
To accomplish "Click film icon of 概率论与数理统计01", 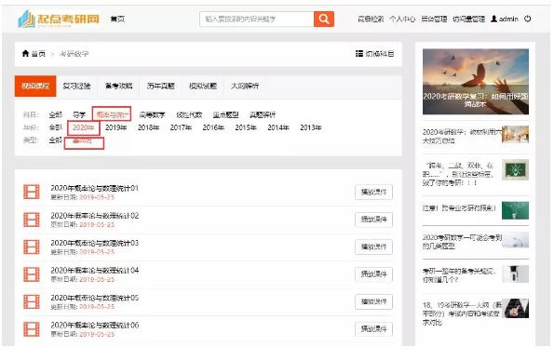I will click(x=32, y=192).
